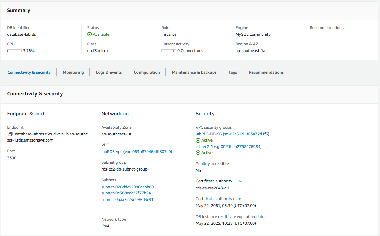Open subnet-020ddc92986cabb88 link

[x=128, y=187]
